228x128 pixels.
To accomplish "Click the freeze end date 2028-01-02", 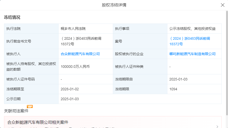I will point(70,89).
